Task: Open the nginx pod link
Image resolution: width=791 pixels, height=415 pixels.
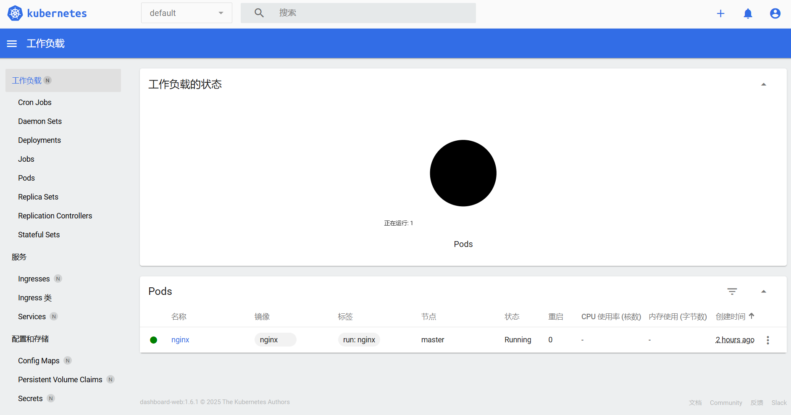Action: (180, 340)
